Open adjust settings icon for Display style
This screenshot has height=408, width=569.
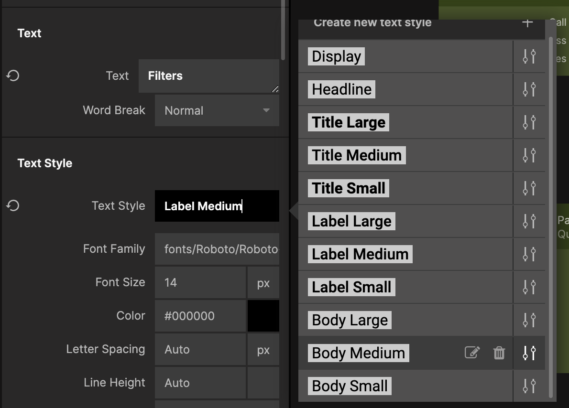(529, 56)
